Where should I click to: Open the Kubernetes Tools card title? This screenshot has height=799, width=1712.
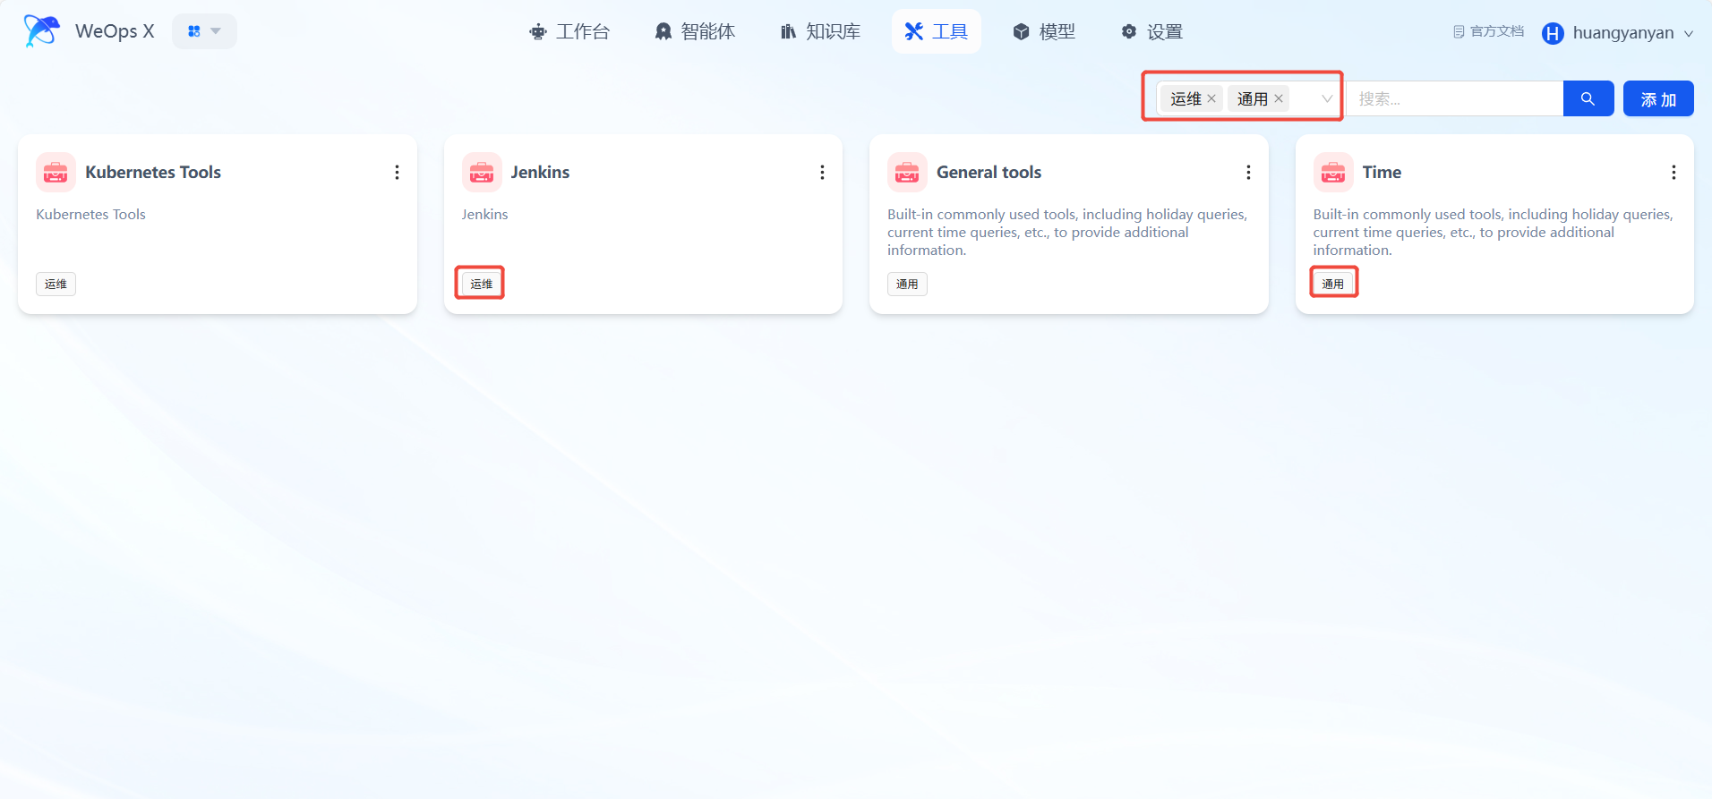coord(153,172)
